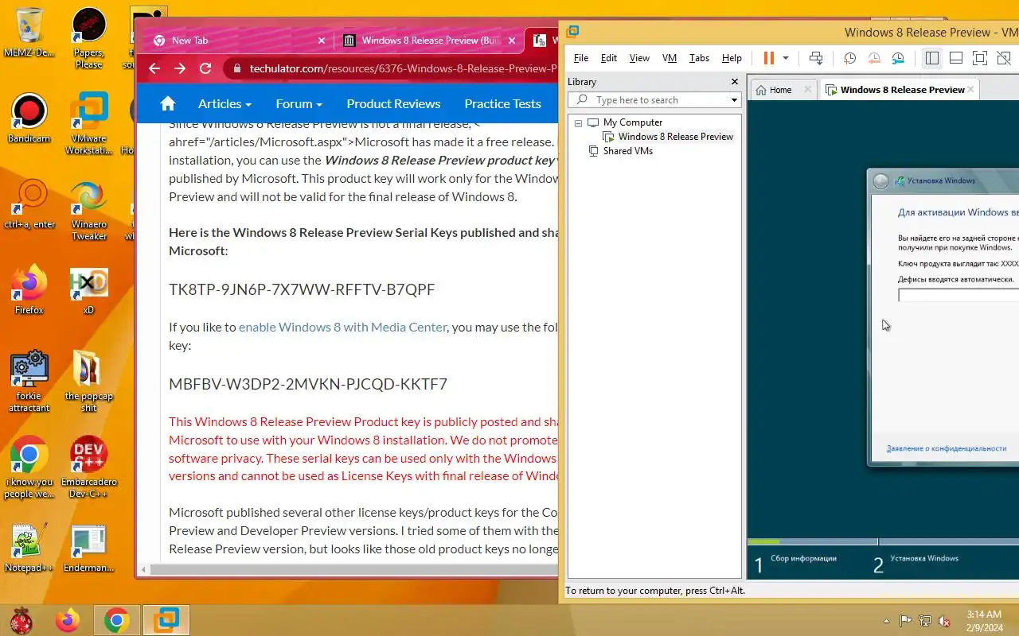Close the Home tab in VMware
1019x636 pixels.
coord(807,90)
